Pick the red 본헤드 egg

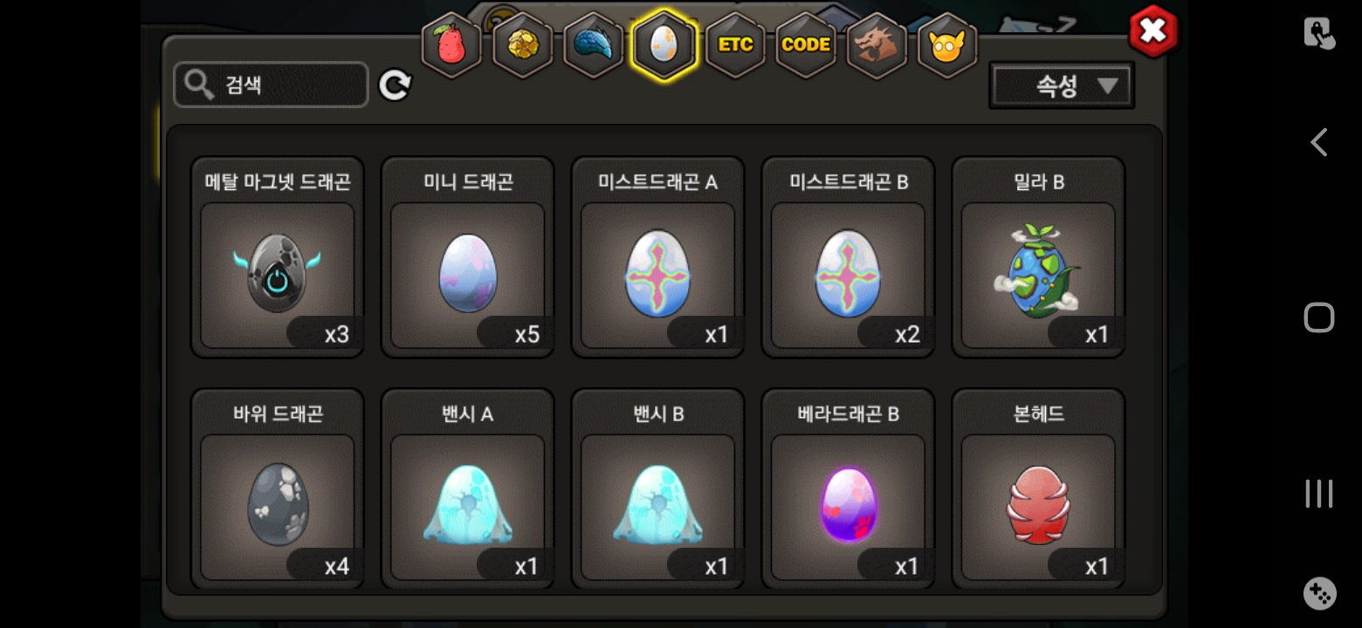1039,488
